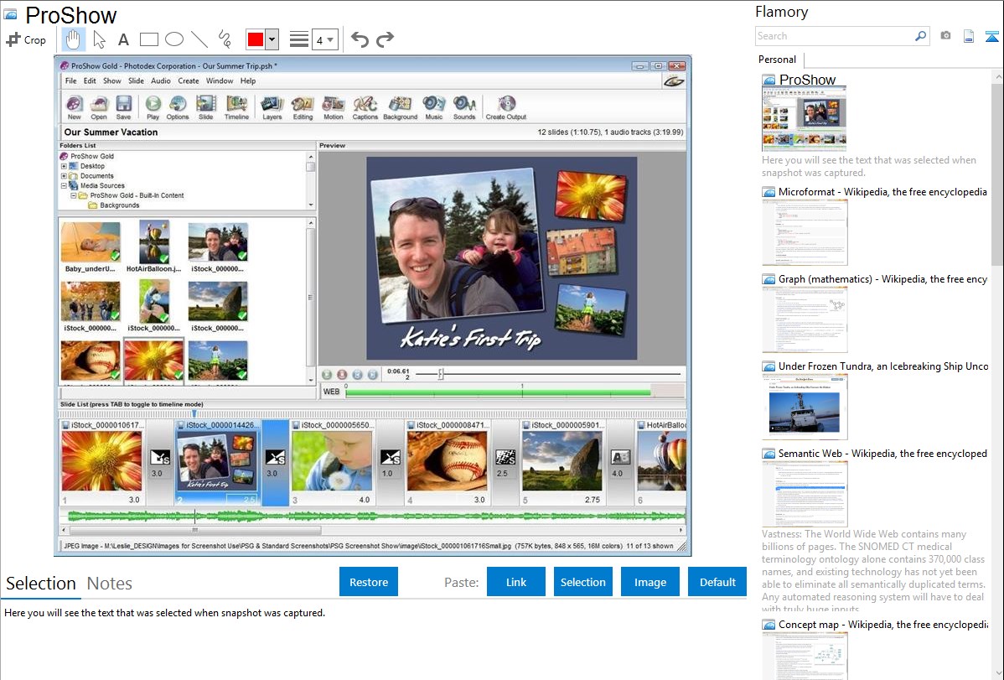Open the Motion toolbar icon
Viewport: 1004px width, 680px height.
tap(333, 107)
